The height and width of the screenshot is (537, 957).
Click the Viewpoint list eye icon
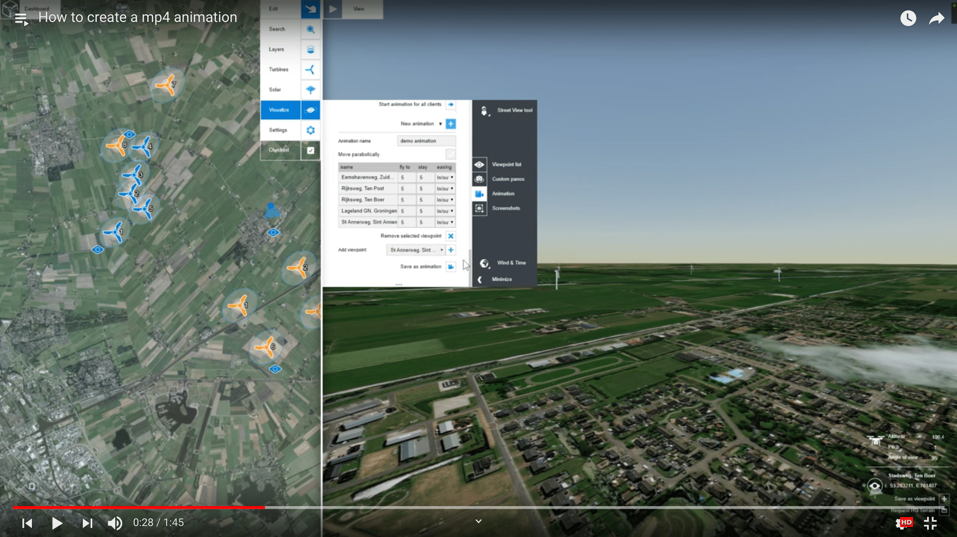tap(479, 165)
